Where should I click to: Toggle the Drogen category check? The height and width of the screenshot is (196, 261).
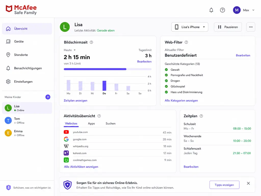pos(166,81)
